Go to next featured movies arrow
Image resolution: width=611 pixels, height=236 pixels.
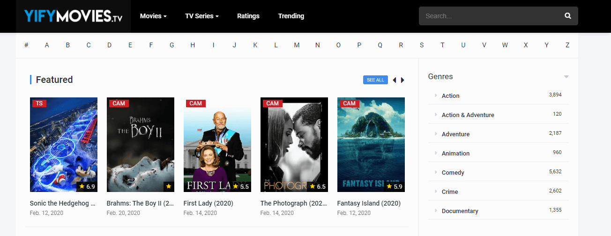coord(402,80)
